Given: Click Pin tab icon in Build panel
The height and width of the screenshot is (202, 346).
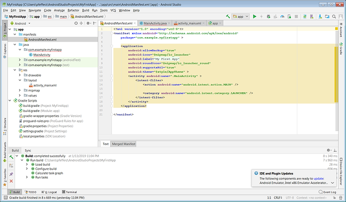Looking at the screenshot, I should (11, 174).
